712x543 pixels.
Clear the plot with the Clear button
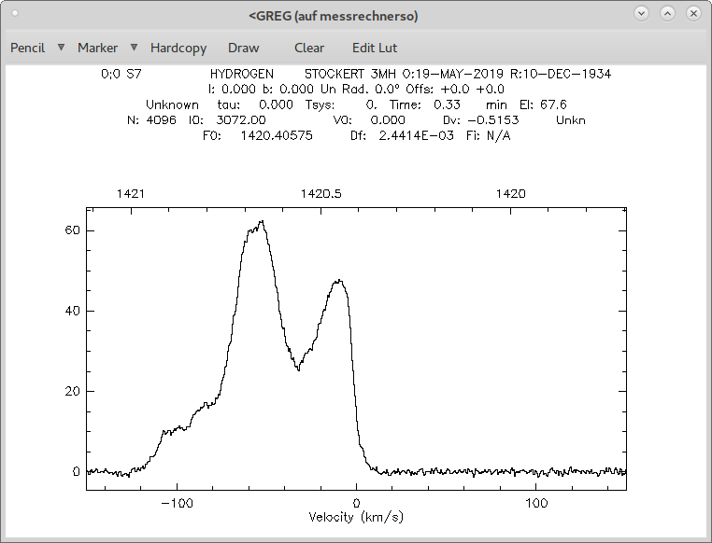(309, 48)
